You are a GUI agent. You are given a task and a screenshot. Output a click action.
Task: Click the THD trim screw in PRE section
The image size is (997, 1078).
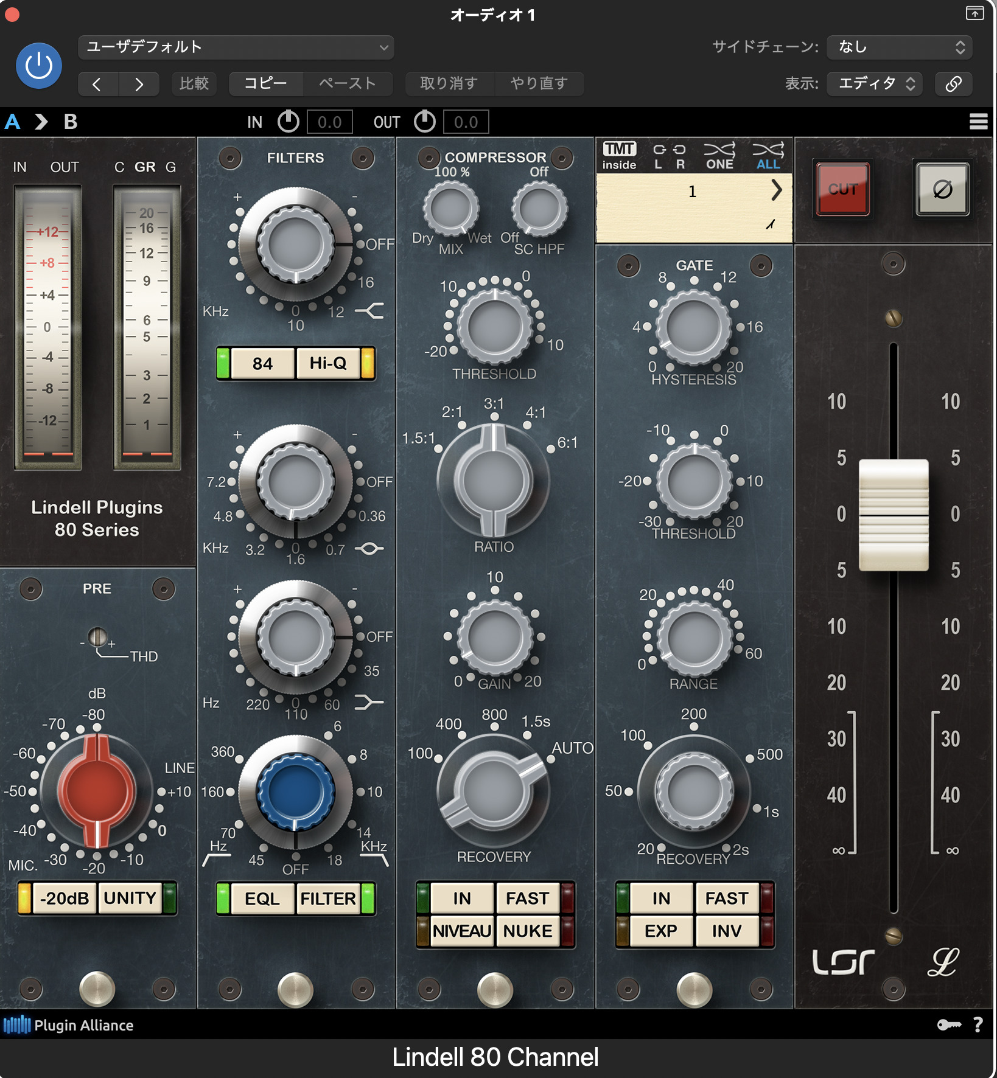pos(97,637)
